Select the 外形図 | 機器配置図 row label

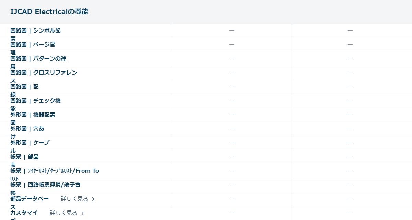(x=33, y=115)
